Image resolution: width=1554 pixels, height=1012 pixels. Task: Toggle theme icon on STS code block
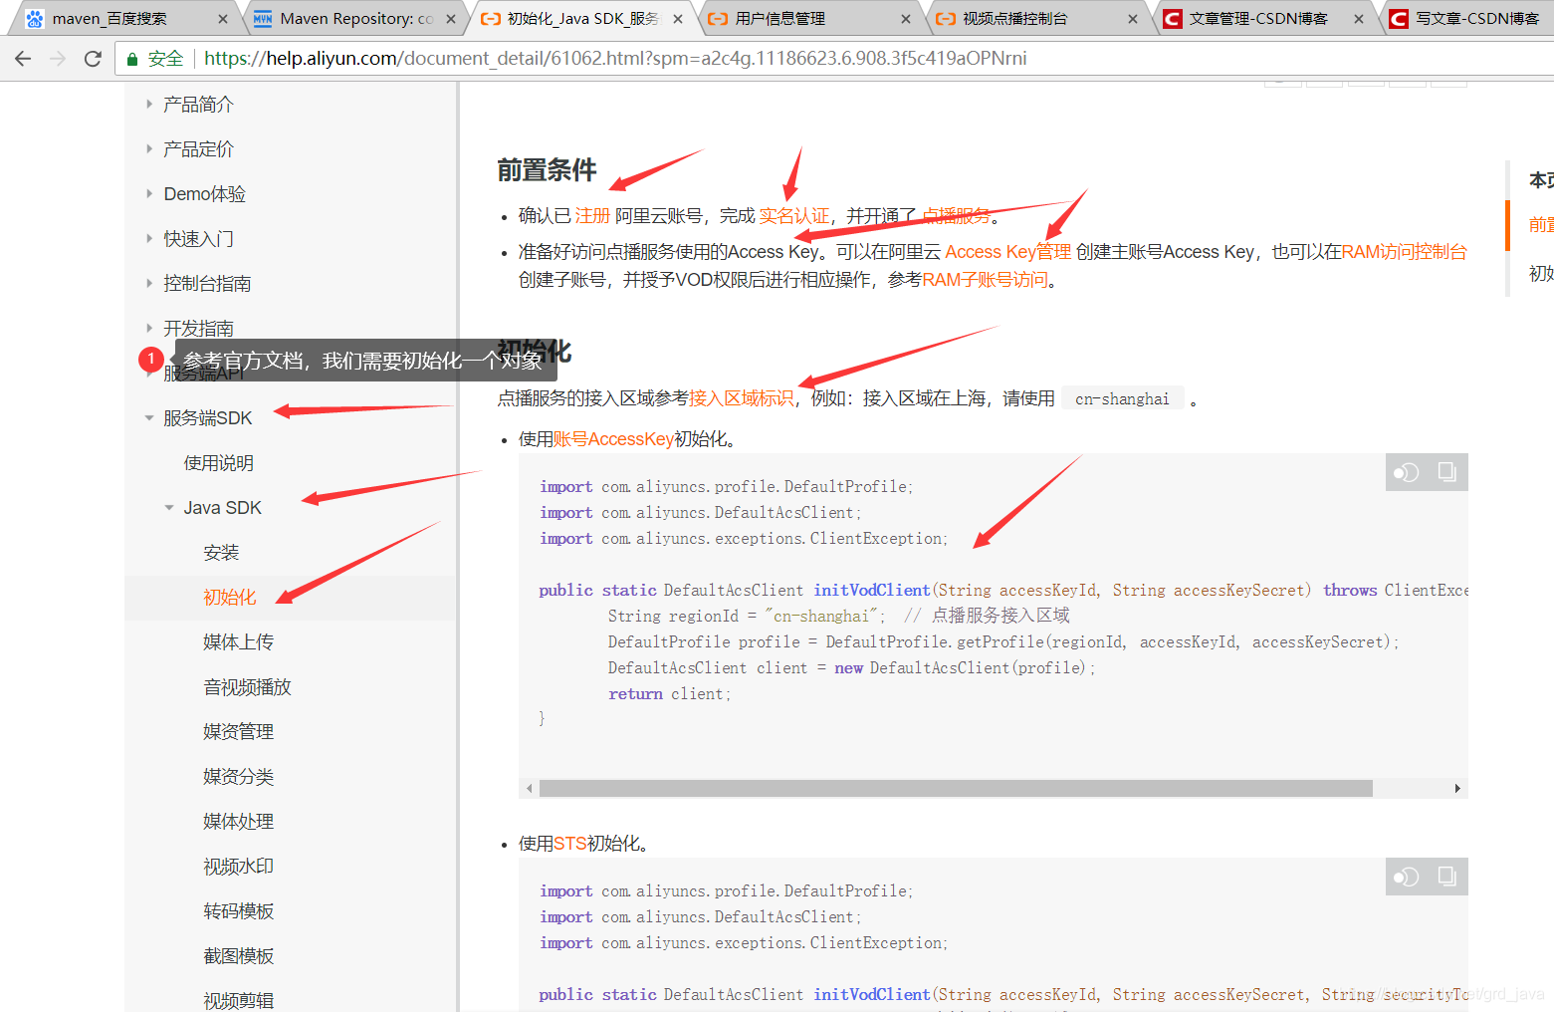pyautogui.click(x=1406, y=877)
